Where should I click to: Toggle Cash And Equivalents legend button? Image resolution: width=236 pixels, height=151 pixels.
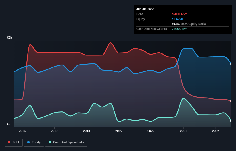(66, 142)
